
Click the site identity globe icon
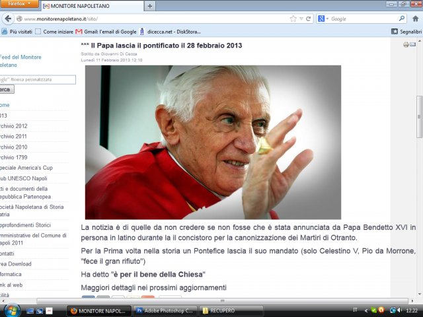point(19,19)
